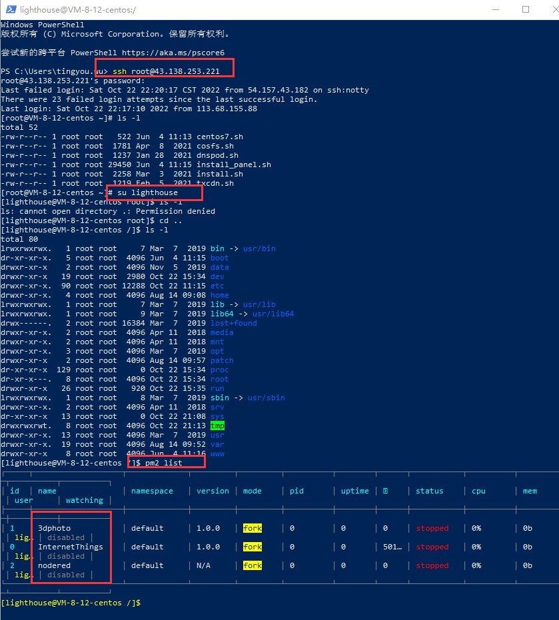The height and width of the screenshot is (620, 559).
Task: Click the etc directory name
Action: click(217, 286)
